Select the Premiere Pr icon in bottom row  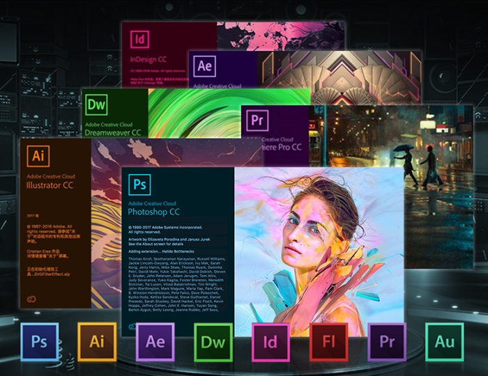coord(387,342)
